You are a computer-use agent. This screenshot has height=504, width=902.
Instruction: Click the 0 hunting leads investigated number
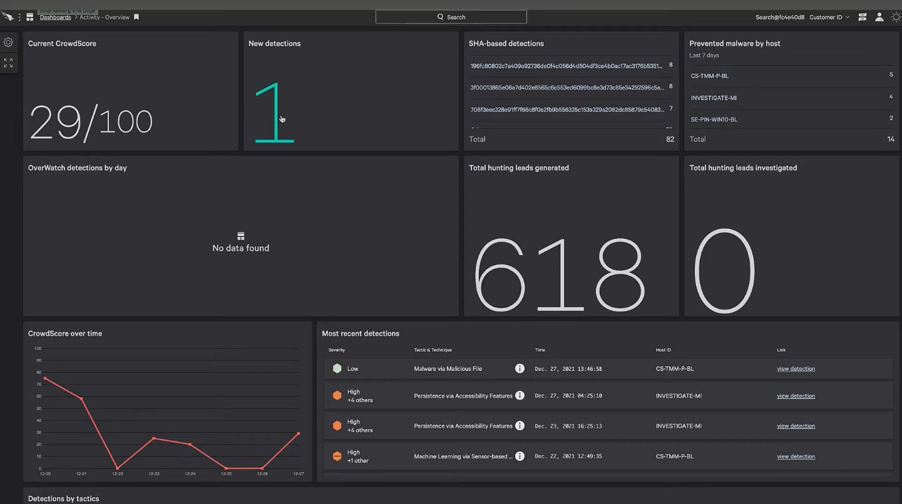tap(724, 271)
